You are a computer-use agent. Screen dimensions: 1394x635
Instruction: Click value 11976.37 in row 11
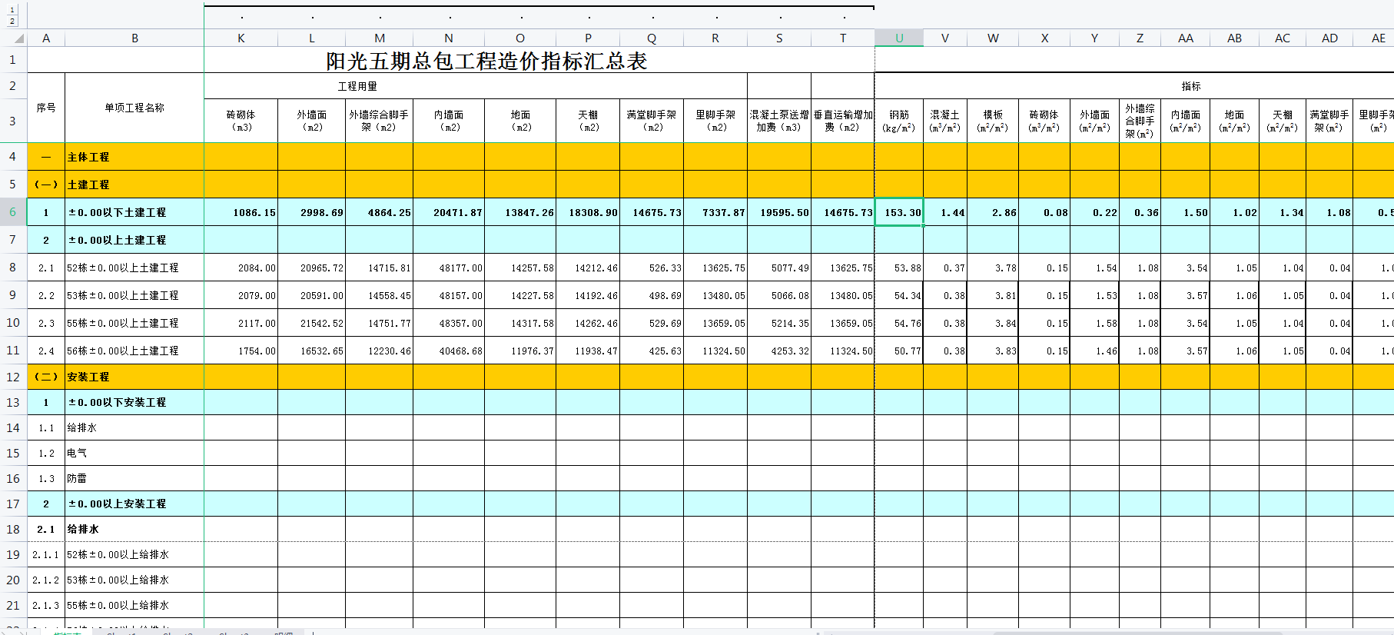click(x=533, y=351)
